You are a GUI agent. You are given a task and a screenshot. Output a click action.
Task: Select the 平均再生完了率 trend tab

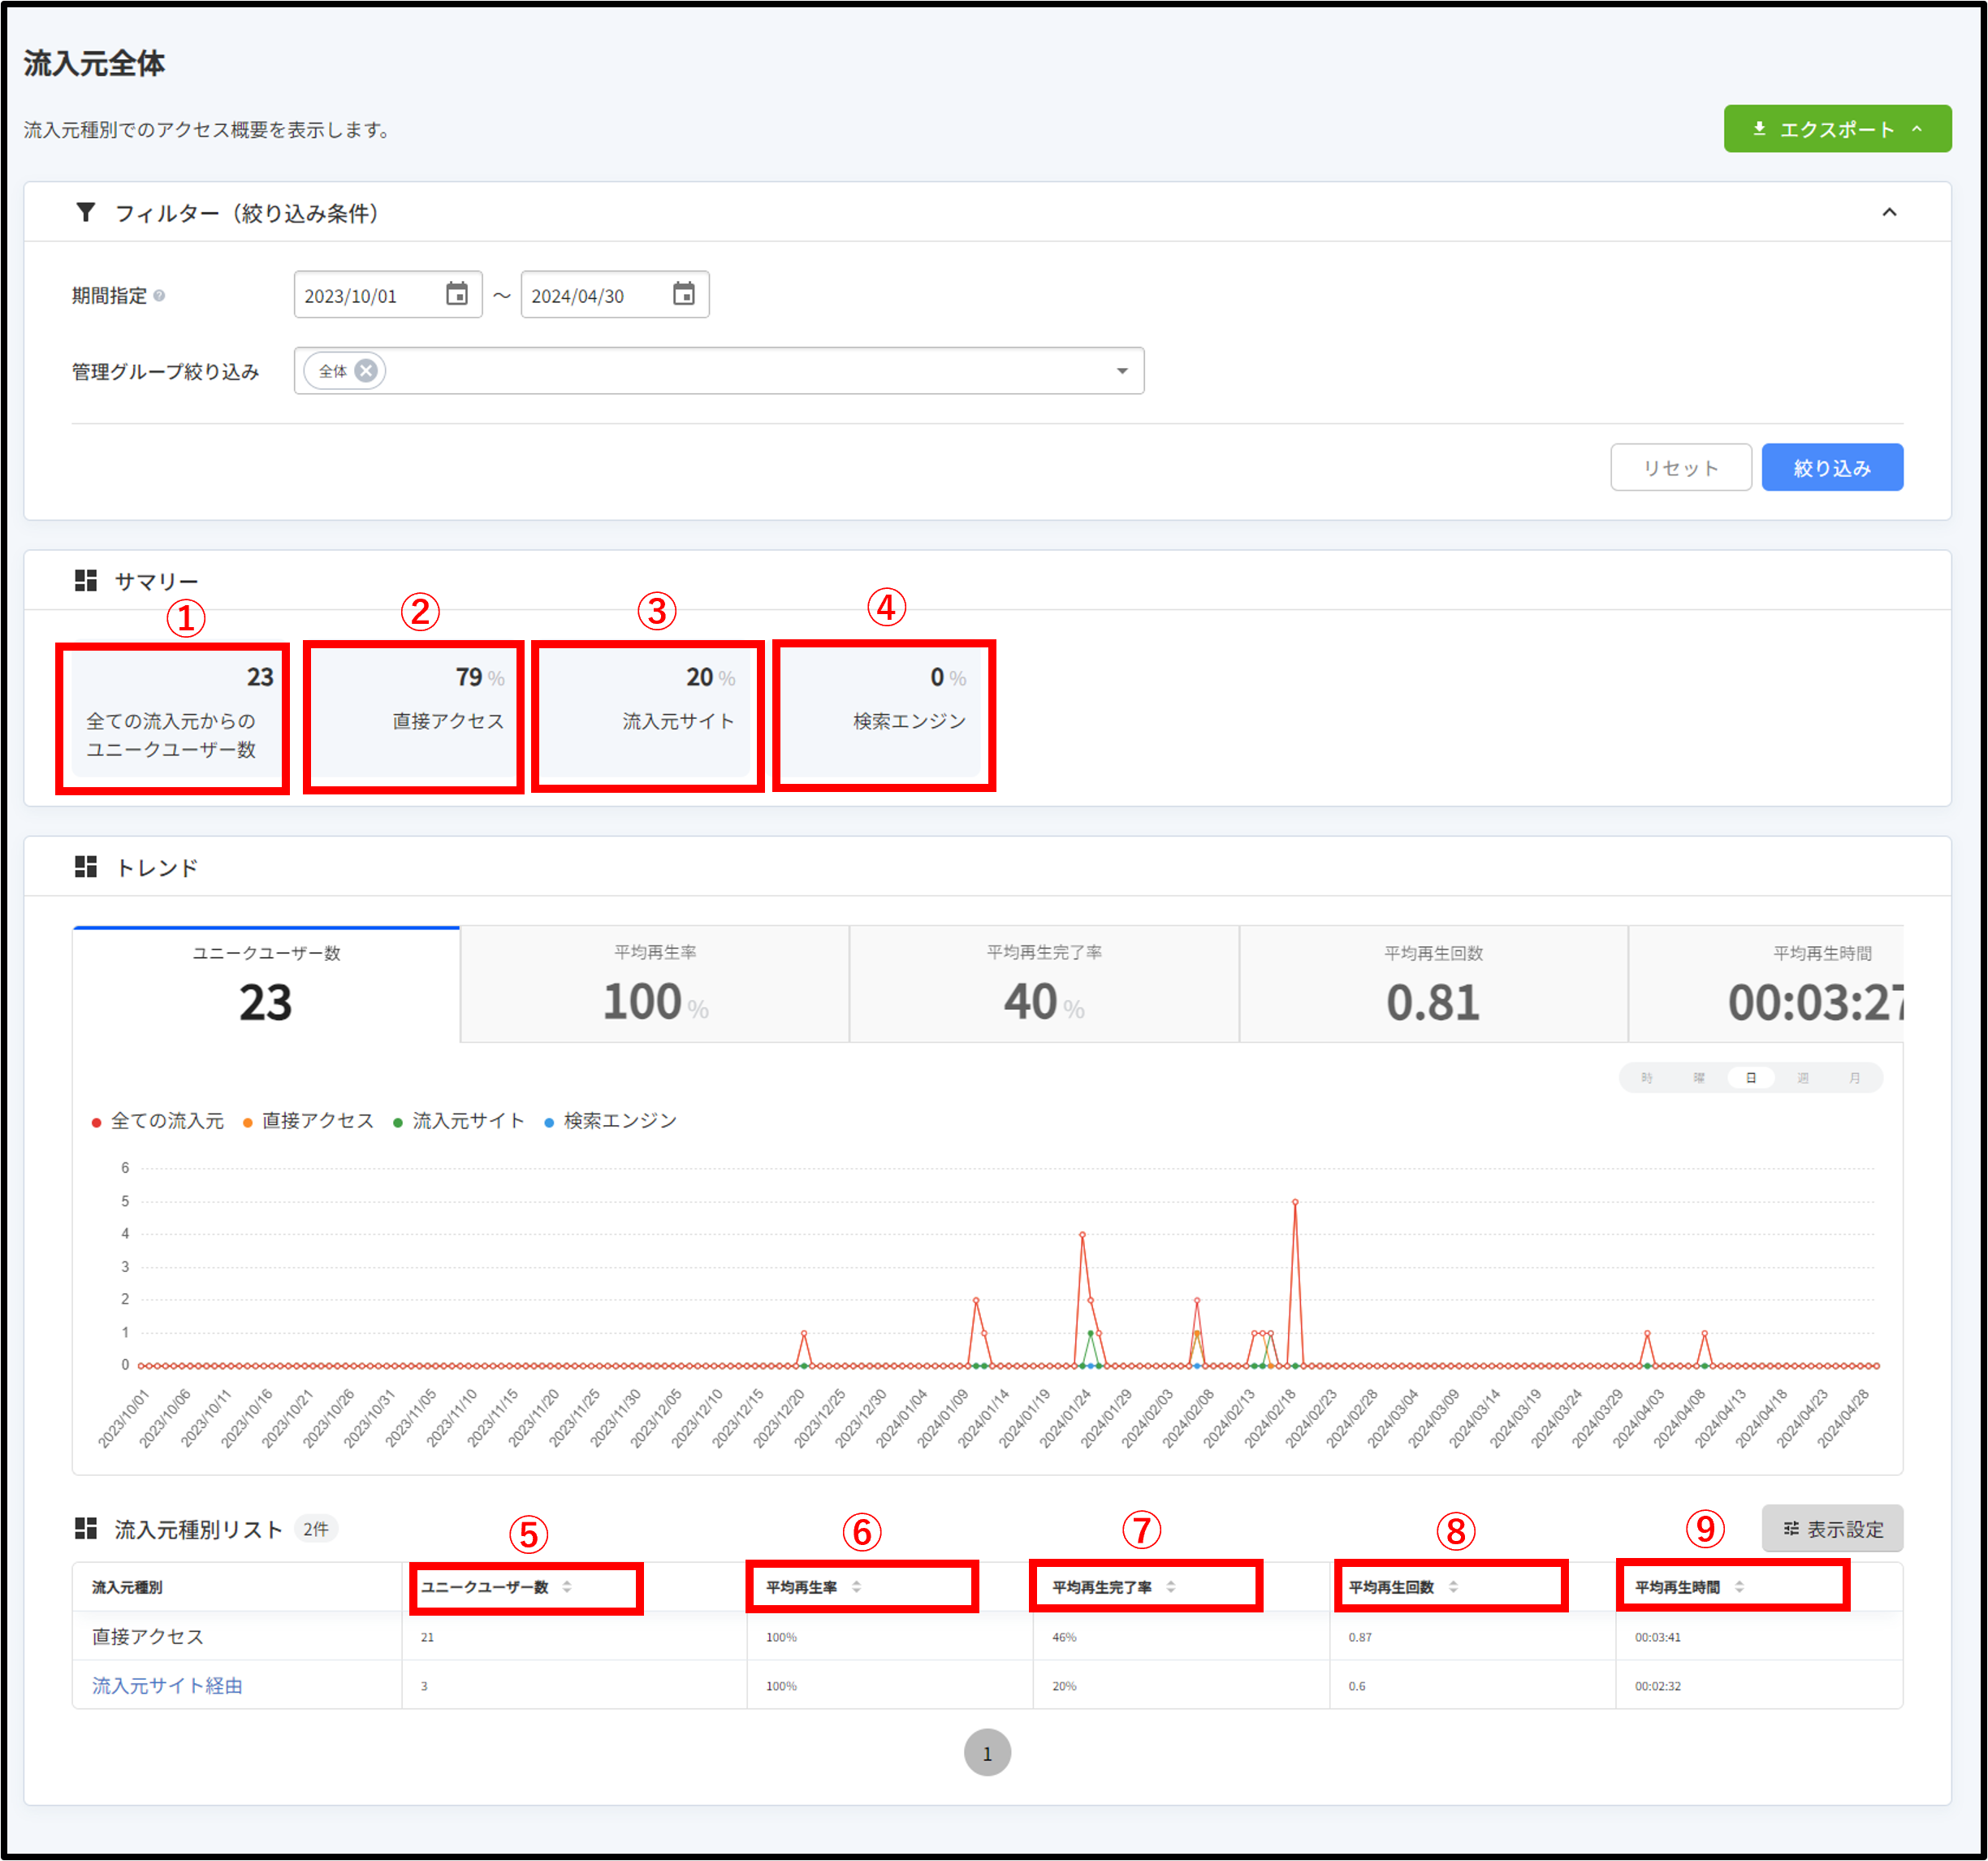[1044, 985]
